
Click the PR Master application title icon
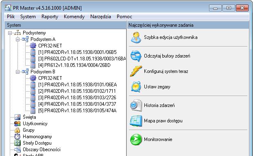click(x=8, y=8)
